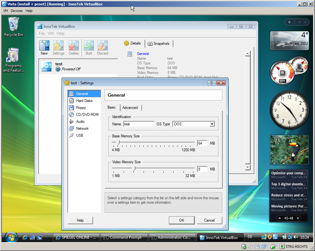315x251 pixels.
Task: Open the Devices menu
Action: [16, 11]
